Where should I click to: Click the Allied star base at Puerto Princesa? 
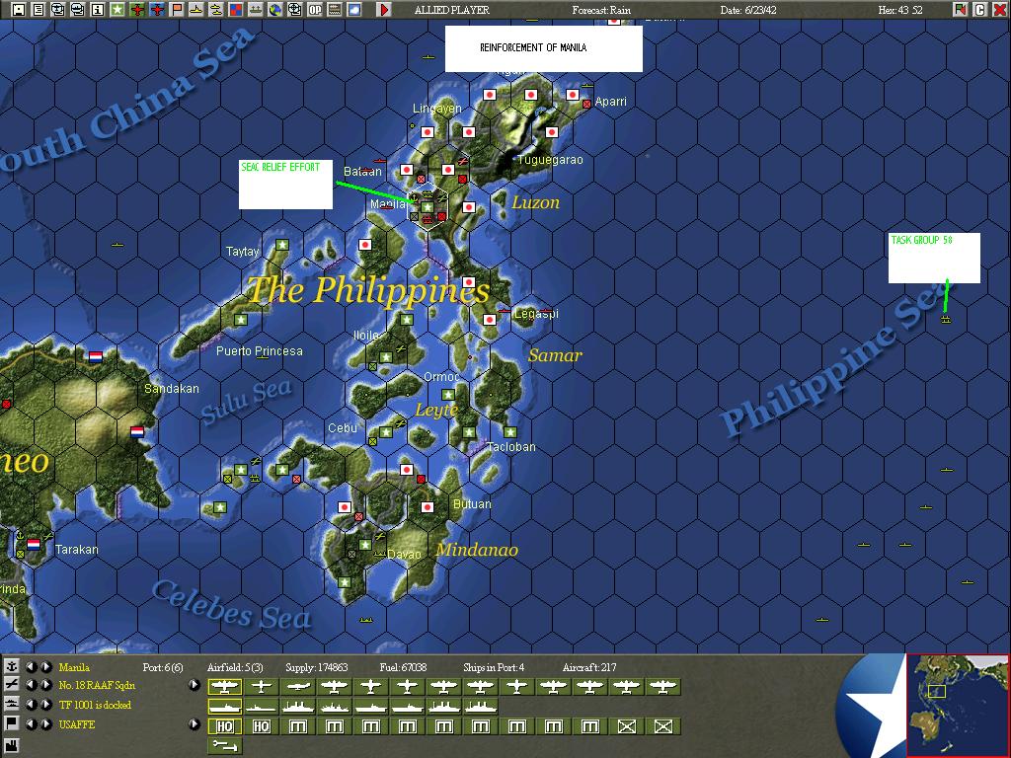(241, 319)
